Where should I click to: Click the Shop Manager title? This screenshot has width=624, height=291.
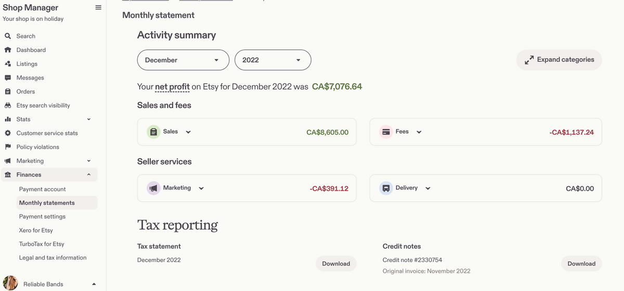click(x=31, y=8)
